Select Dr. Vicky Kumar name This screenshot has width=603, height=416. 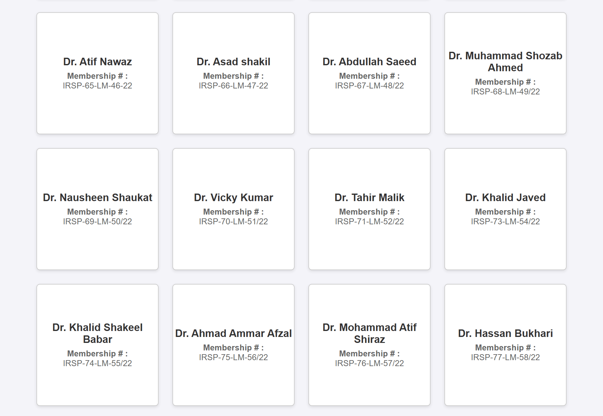(233, 198)
